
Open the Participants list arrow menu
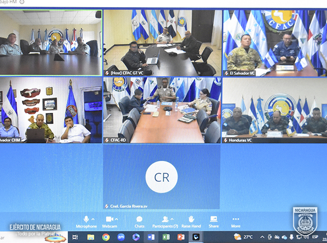[x=172, y=219]
